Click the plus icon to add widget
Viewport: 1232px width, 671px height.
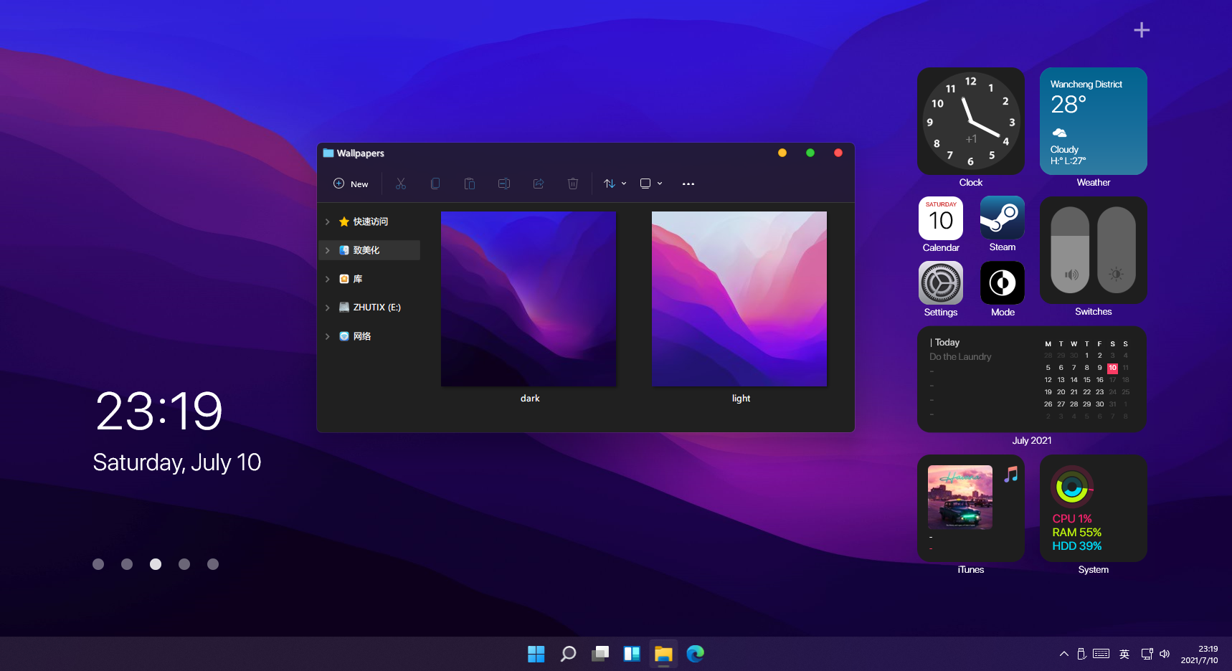coord(1142,30)
